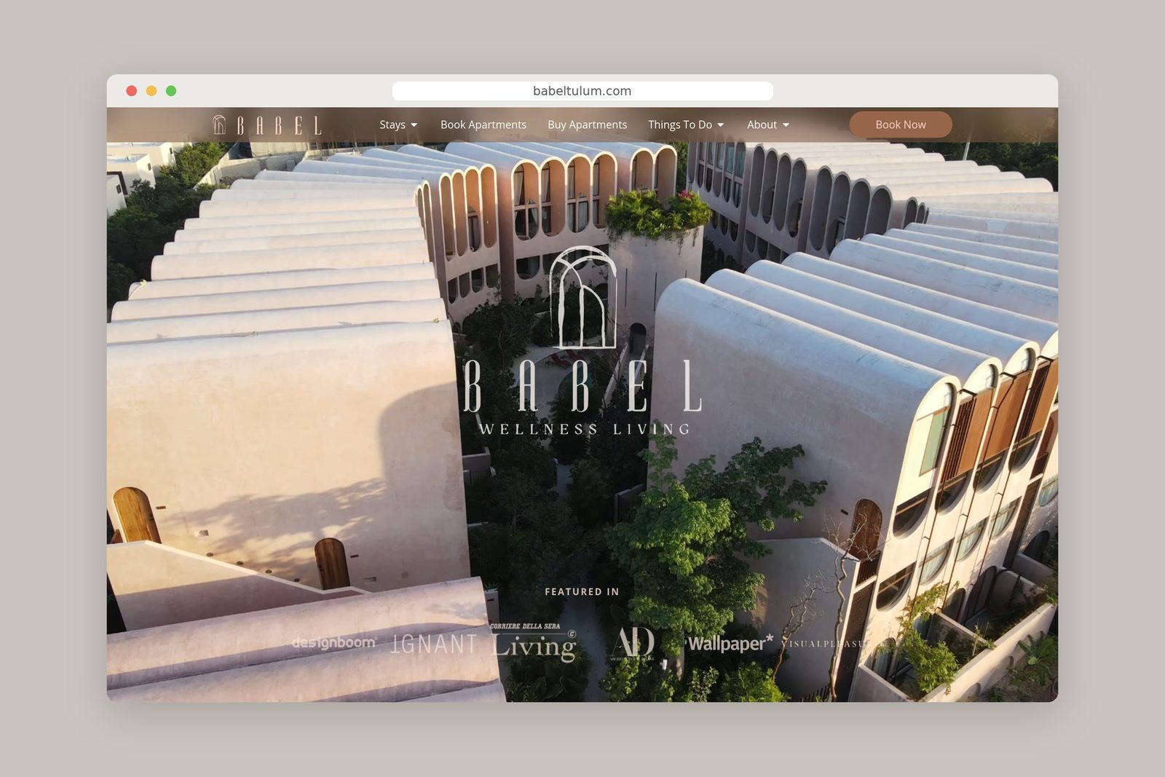
Task: Click the designboom logo
Action: [x=334, y=642]
